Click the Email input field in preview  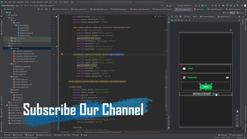tap(206, 69)
